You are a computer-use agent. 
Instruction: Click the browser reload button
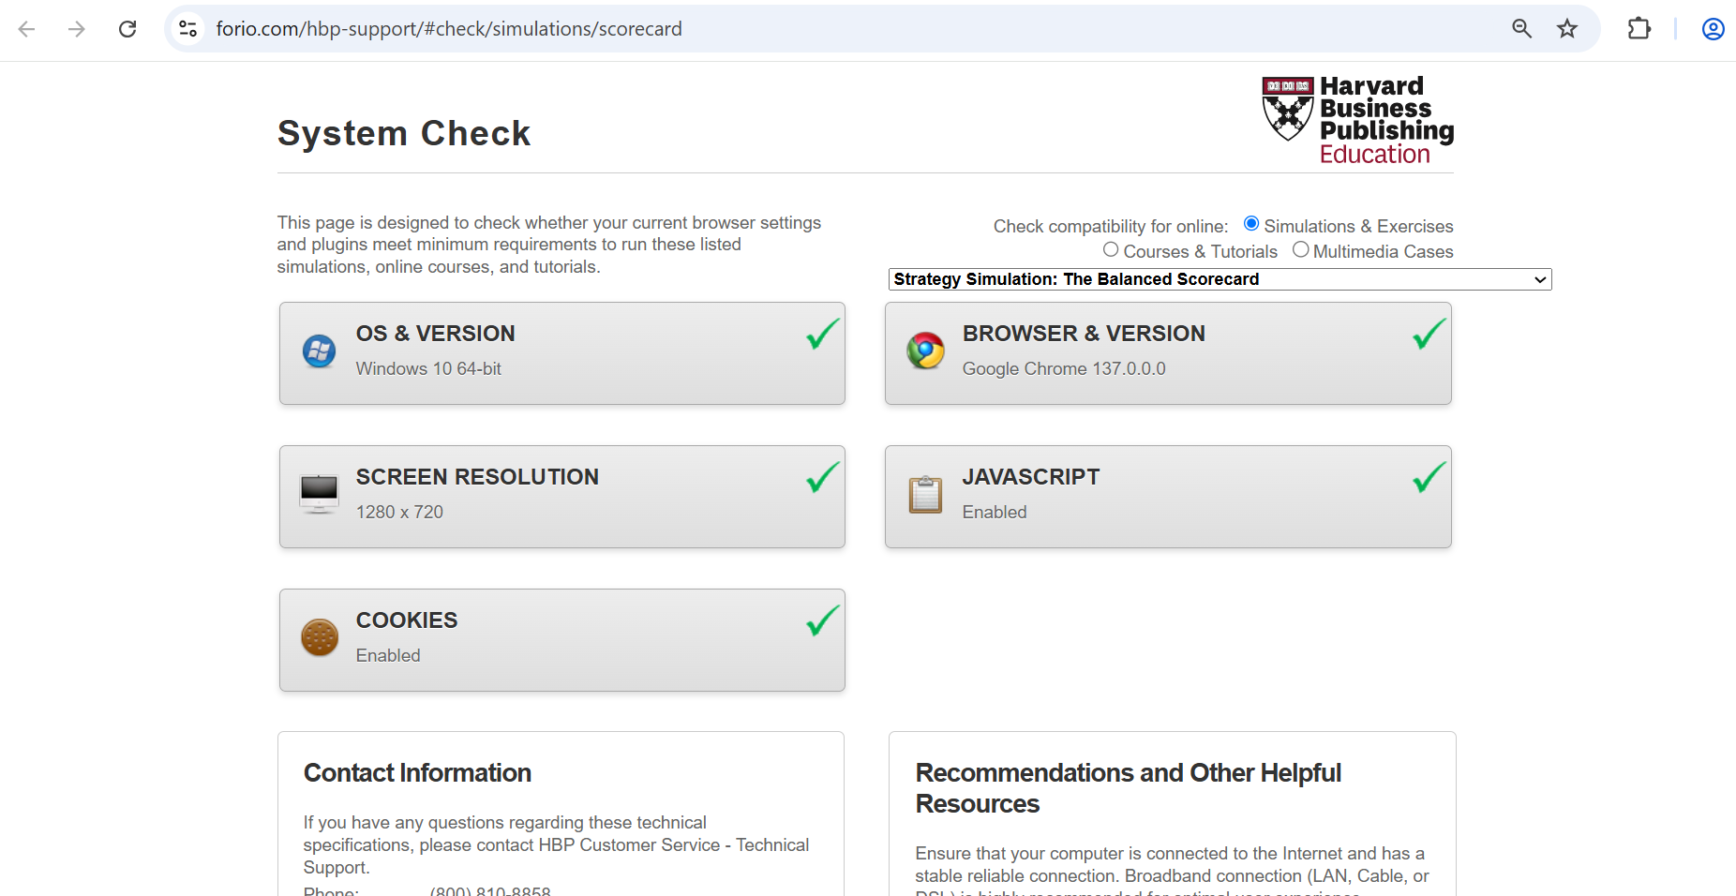[127, 28]
